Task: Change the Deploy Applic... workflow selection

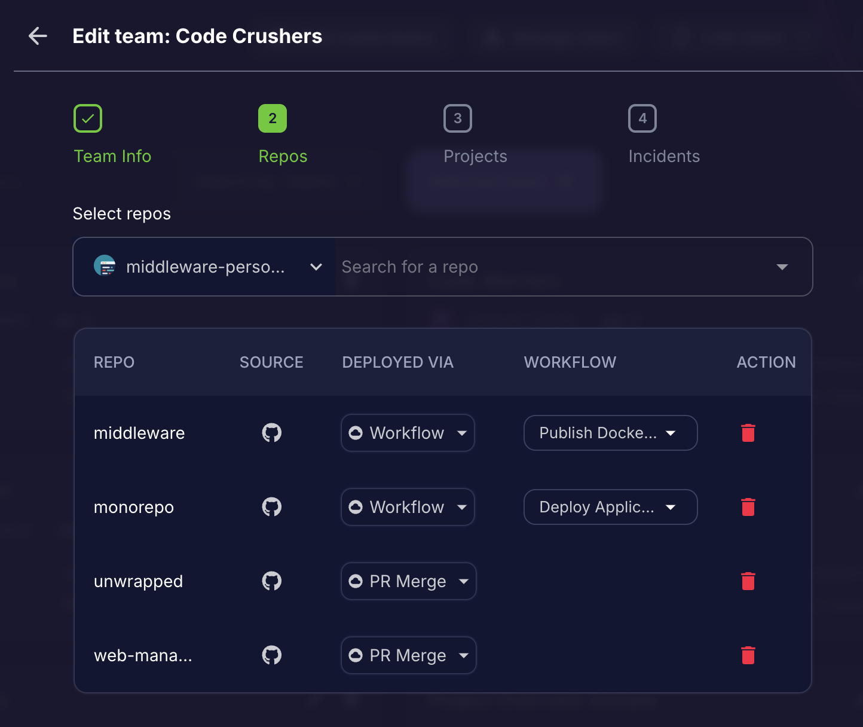Action: (x=610, y=507)
